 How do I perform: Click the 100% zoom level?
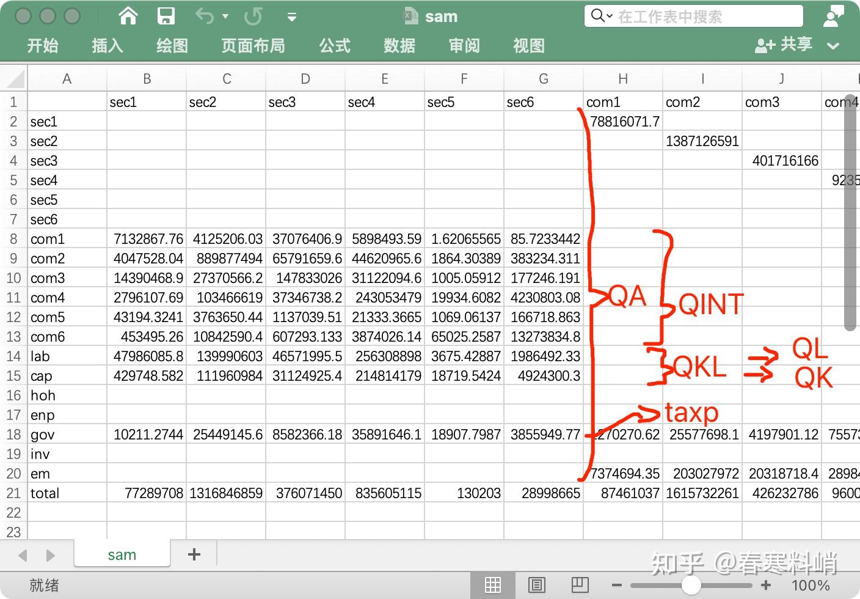811,586
